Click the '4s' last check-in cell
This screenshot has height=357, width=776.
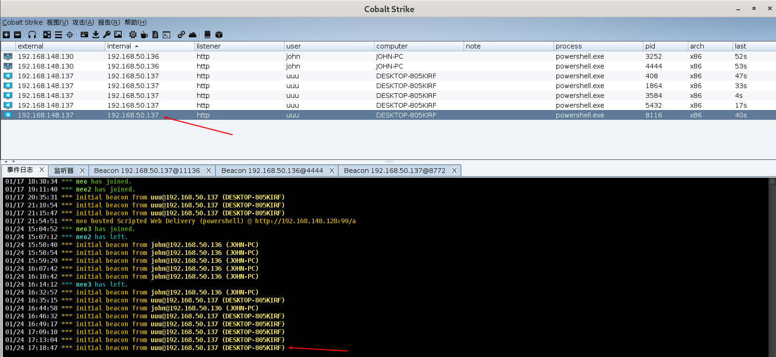tap(739, 96)
